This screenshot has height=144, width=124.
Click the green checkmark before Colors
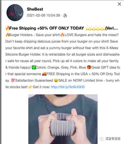click(34, 68)
